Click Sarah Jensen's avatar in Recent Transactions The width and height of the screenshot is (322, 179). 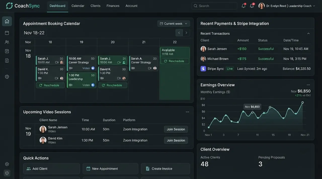pos(203,49)
